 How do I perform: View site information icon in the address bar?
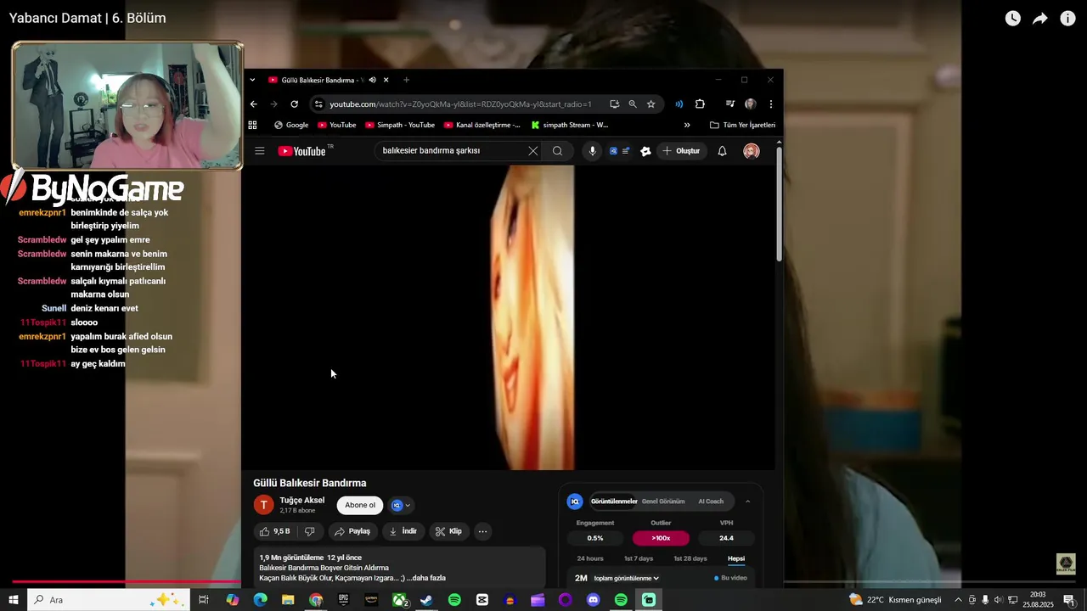(318, 104)
